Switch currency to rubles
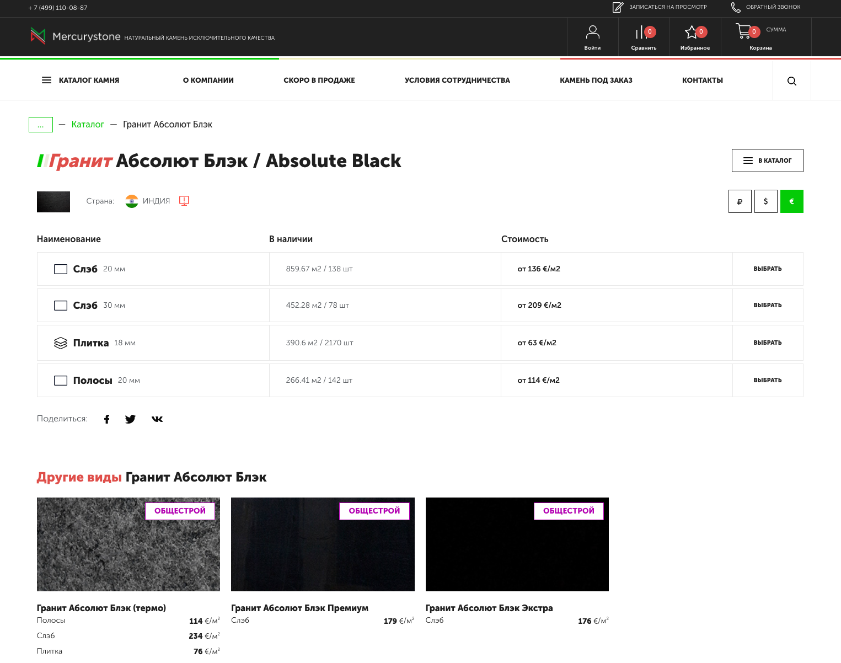The image size is (841, 663). pyautogui.click(x=740, y=201)
